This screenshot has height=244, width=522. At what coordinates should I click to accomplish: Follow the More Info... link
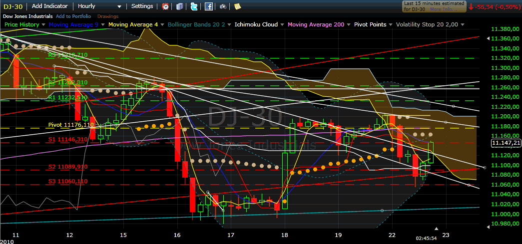tap(444, 9)
